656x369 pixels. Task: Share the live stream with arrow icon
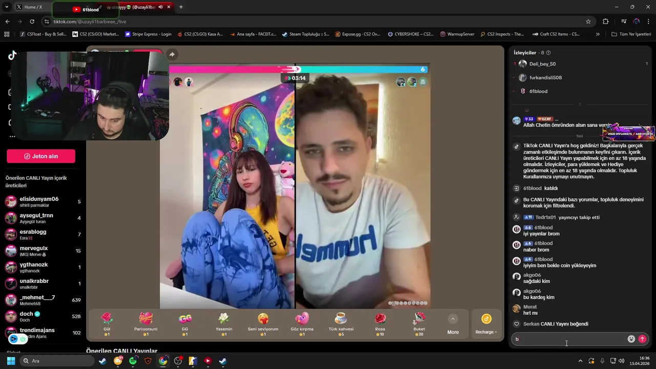click(172, 54)
